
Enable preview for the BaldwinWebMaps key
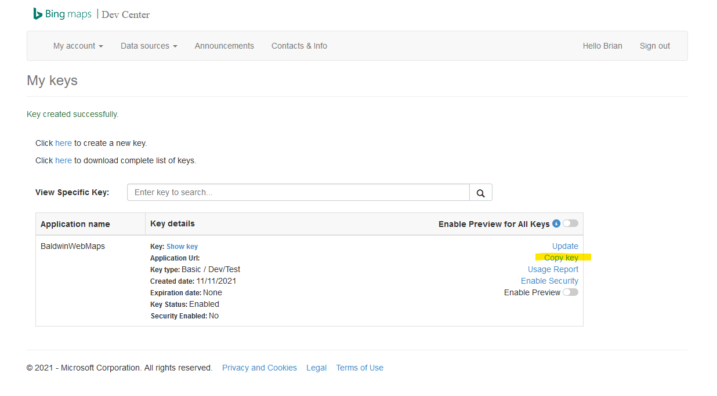tap(570, 292)
